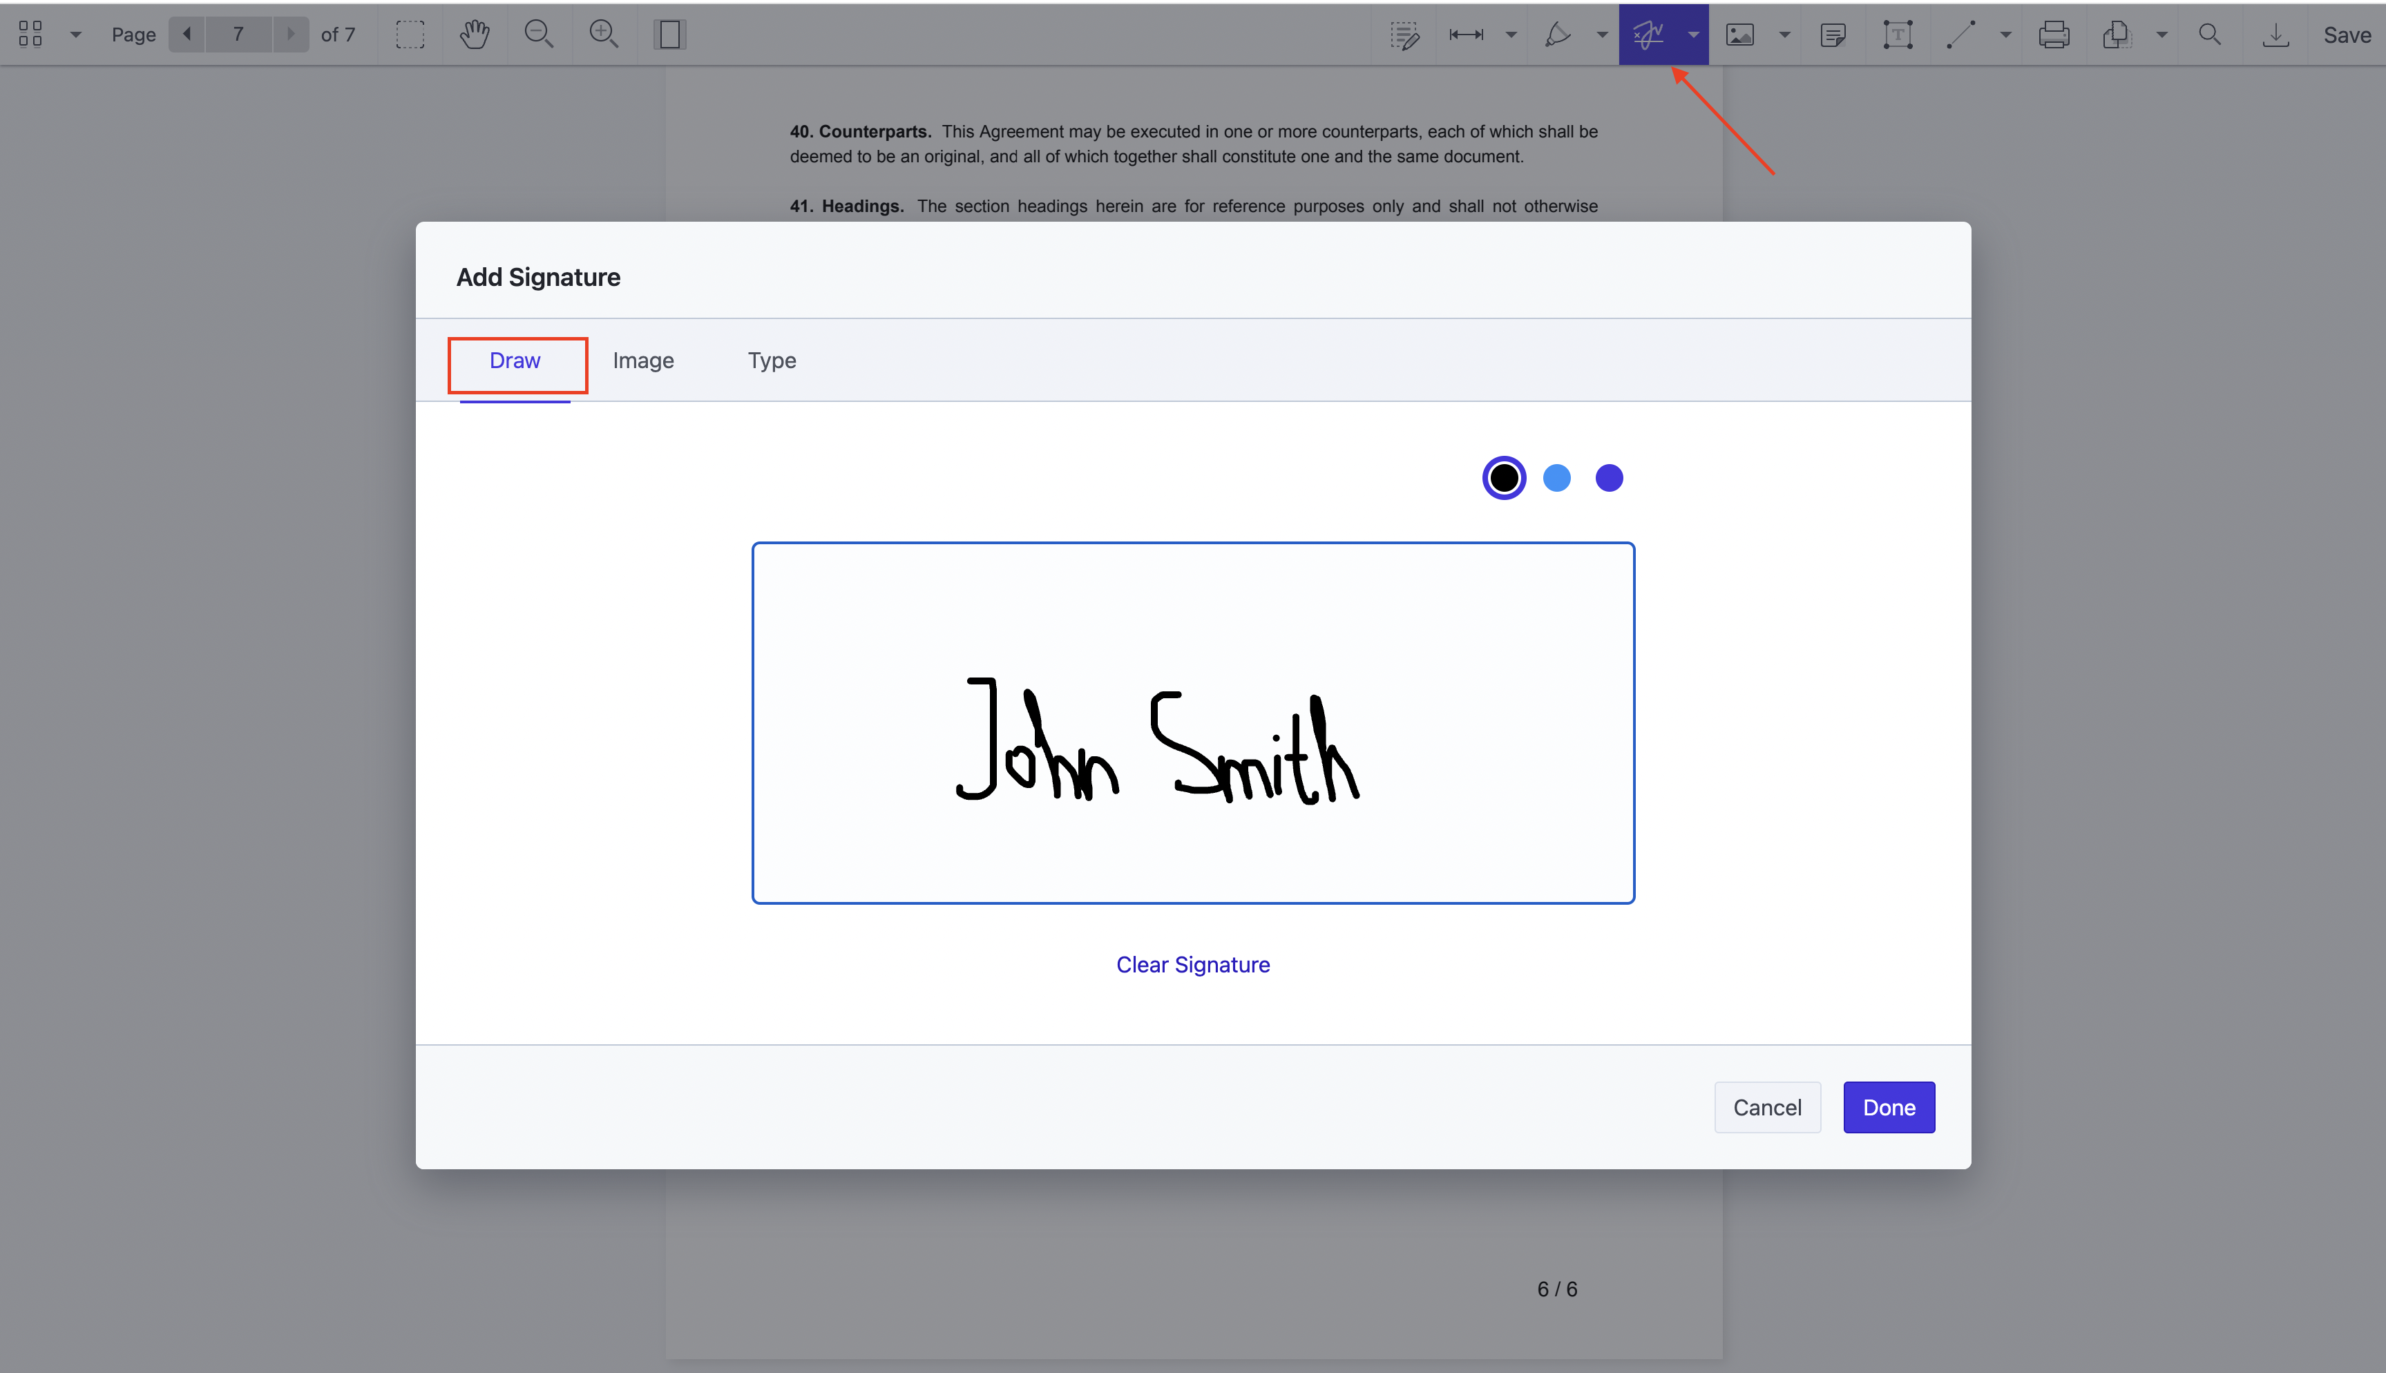
Task: Select the image insertion tool
Action: click(1740, 34)
